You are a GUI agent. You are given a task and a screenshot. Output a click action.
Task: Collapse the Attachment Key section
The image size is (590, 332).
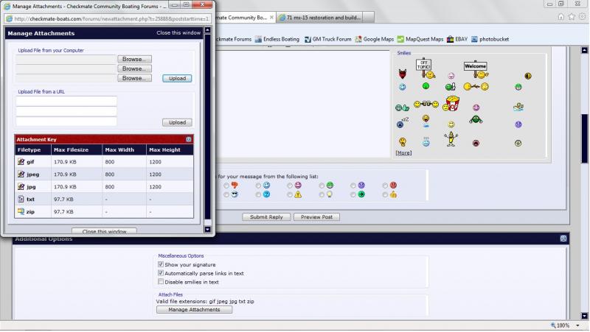(188, 139)
